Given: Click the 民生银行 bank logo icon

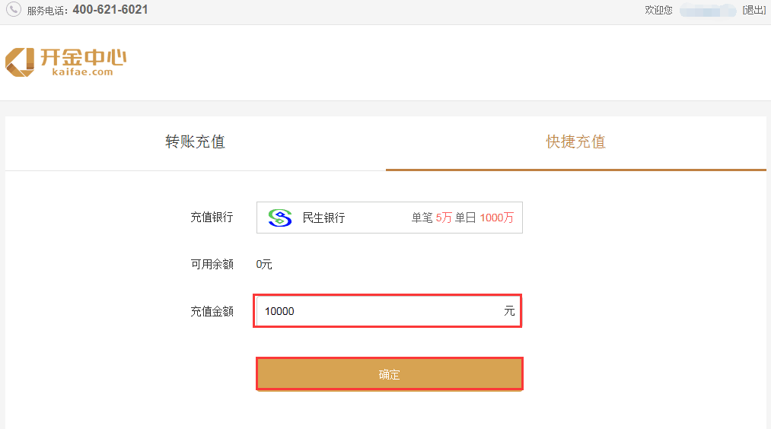Looking at the screenshot, I should [x=280, y=218].
